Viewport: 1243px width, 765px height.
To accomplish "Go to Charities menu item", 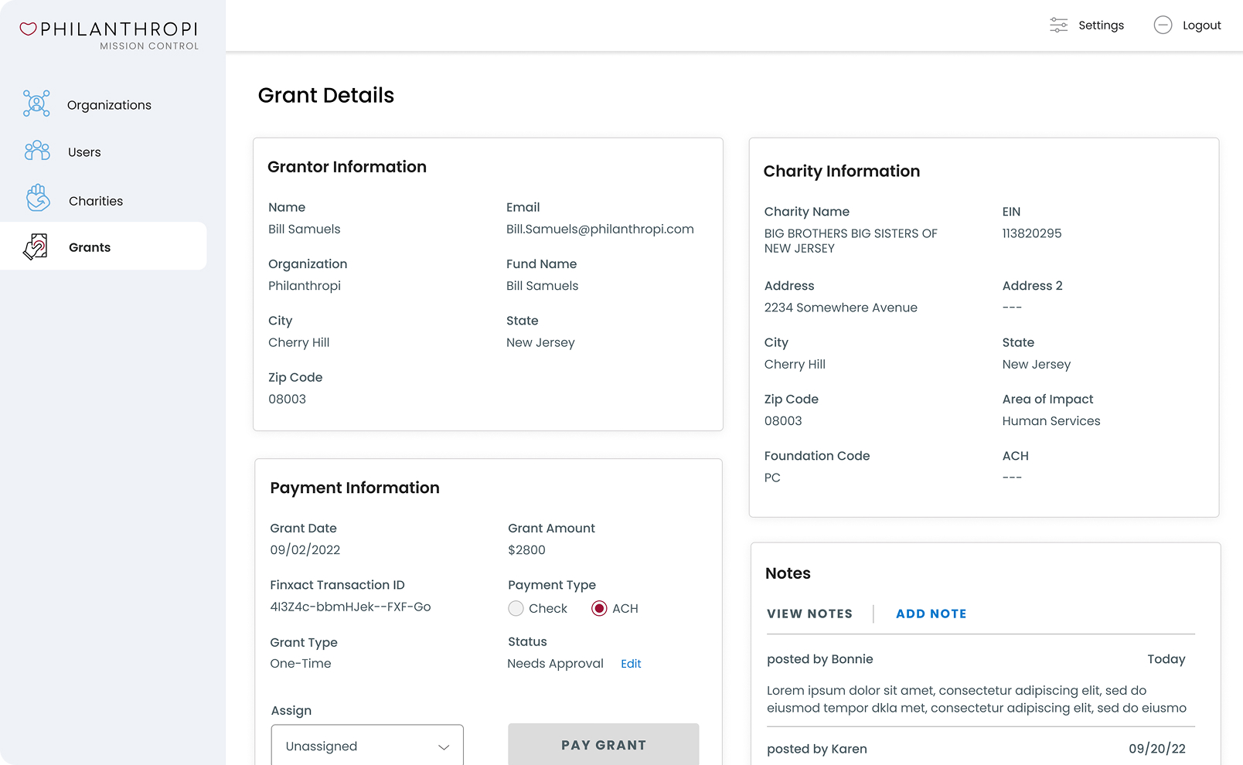I will [x=96, y=201].
